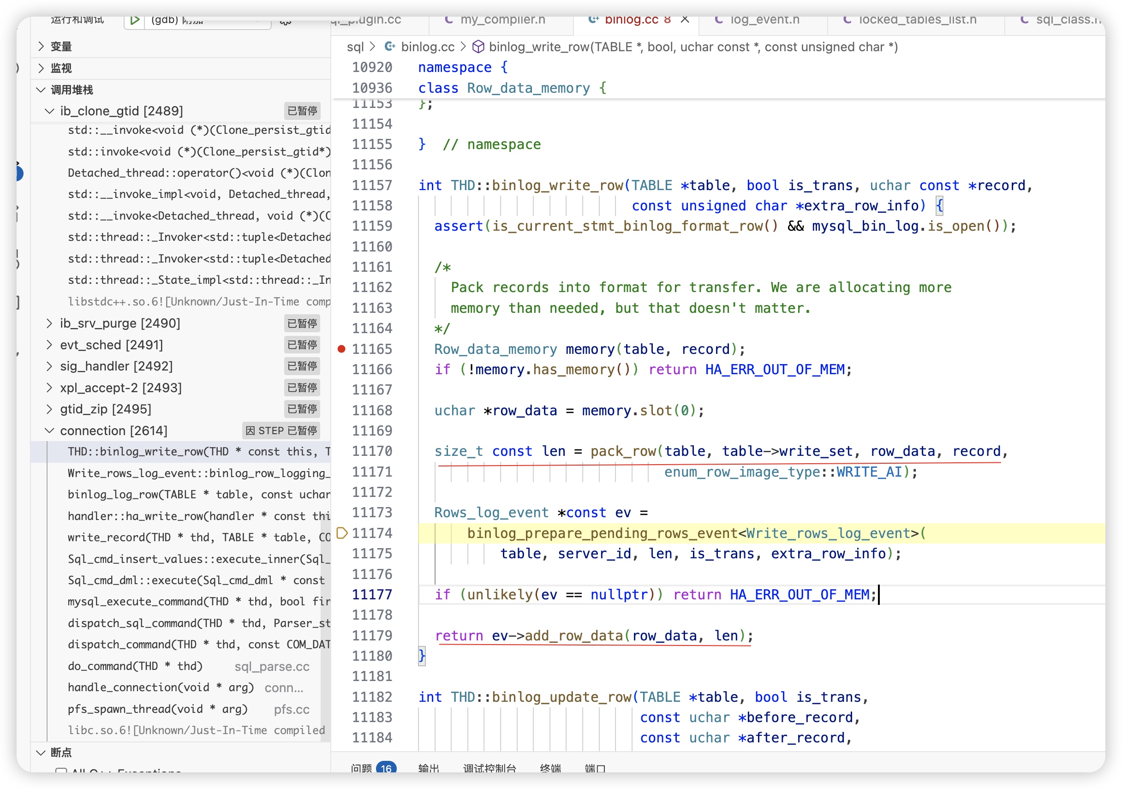Open the 调试控制台 debug console panel tab
This screenshot has width=1122, height=789.
click(489, 769)
